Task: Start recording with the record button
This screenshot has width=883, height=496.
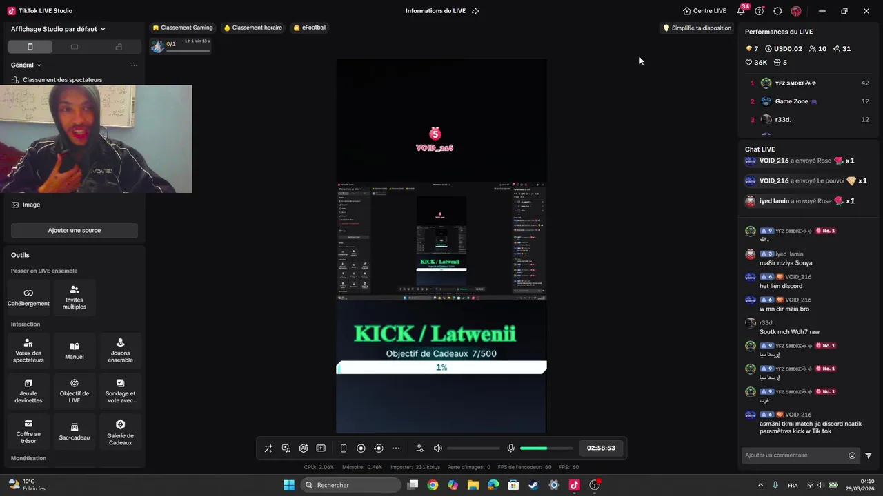Action: (361, 448)
